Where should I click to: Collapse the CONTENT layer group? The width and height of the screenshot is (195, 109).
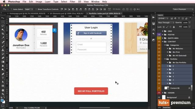coord(162,42)
